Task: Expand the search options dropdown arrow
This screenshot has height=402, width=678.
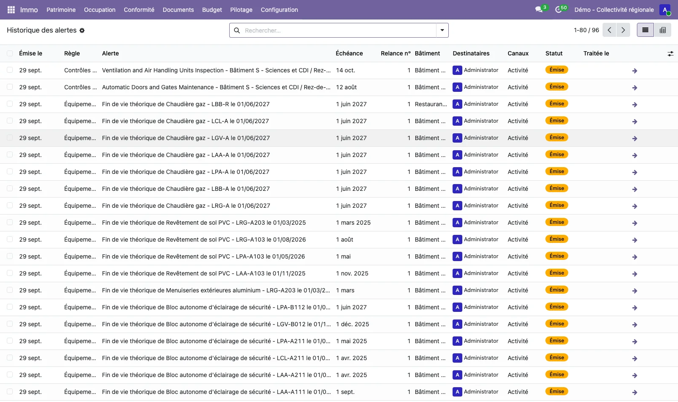Action: pos(442,30)
